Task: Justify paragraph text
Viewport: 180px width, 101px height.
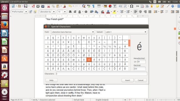Action: [150, 12]
